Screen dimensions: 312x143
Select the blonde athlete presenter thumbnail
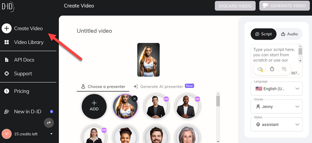125,106
